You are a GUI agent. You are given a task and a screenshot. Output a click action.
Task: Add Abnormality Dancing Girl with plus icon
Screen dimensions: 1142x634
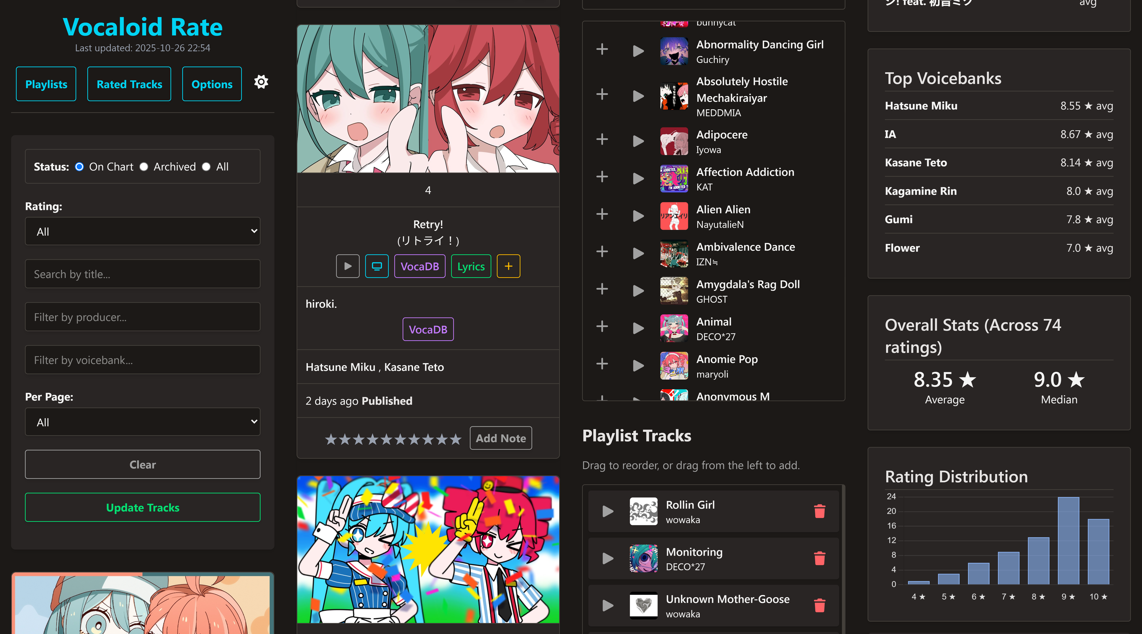coord(602,49)
